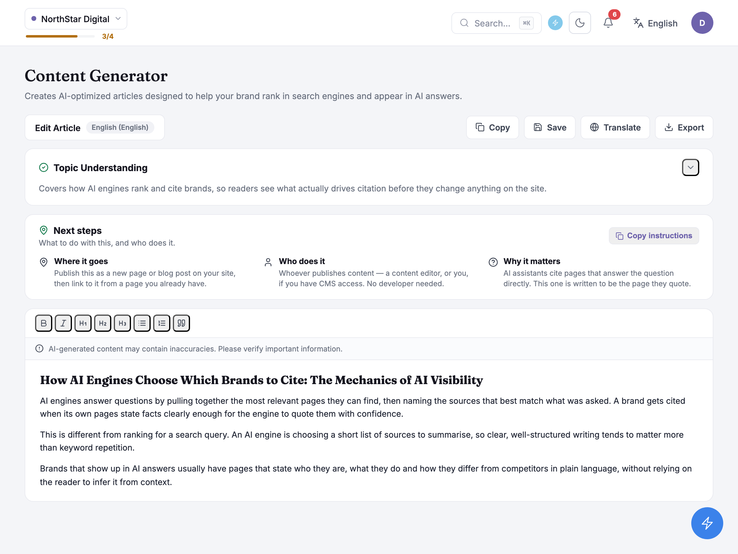Focus the Search field
738x554 pixels.
tap(496, 23)
